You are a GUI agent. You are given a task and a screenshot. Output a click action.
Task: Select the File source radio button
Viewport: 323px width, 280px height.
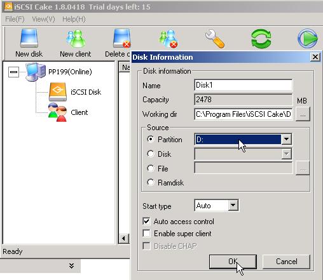click(x=151, y=168)
